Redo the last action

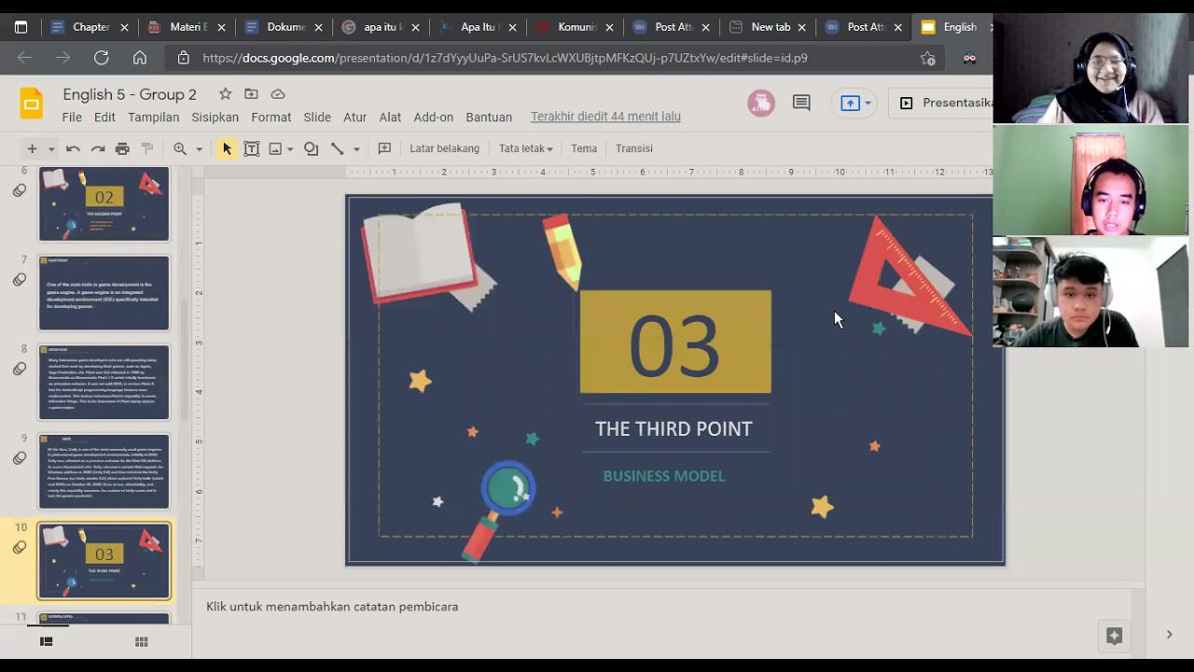(x=97, y=148)
